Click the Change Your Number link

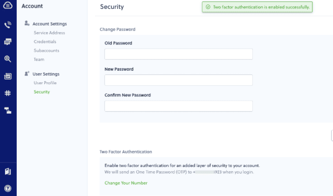point(126,183)
